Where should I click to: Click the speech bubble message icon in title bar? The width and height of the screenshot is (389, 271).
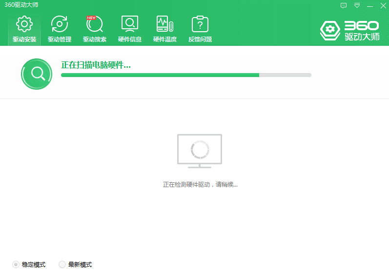tap(344, 6)
